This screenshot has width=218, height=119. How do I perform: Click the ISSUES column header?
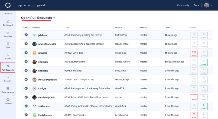point(193,27)
